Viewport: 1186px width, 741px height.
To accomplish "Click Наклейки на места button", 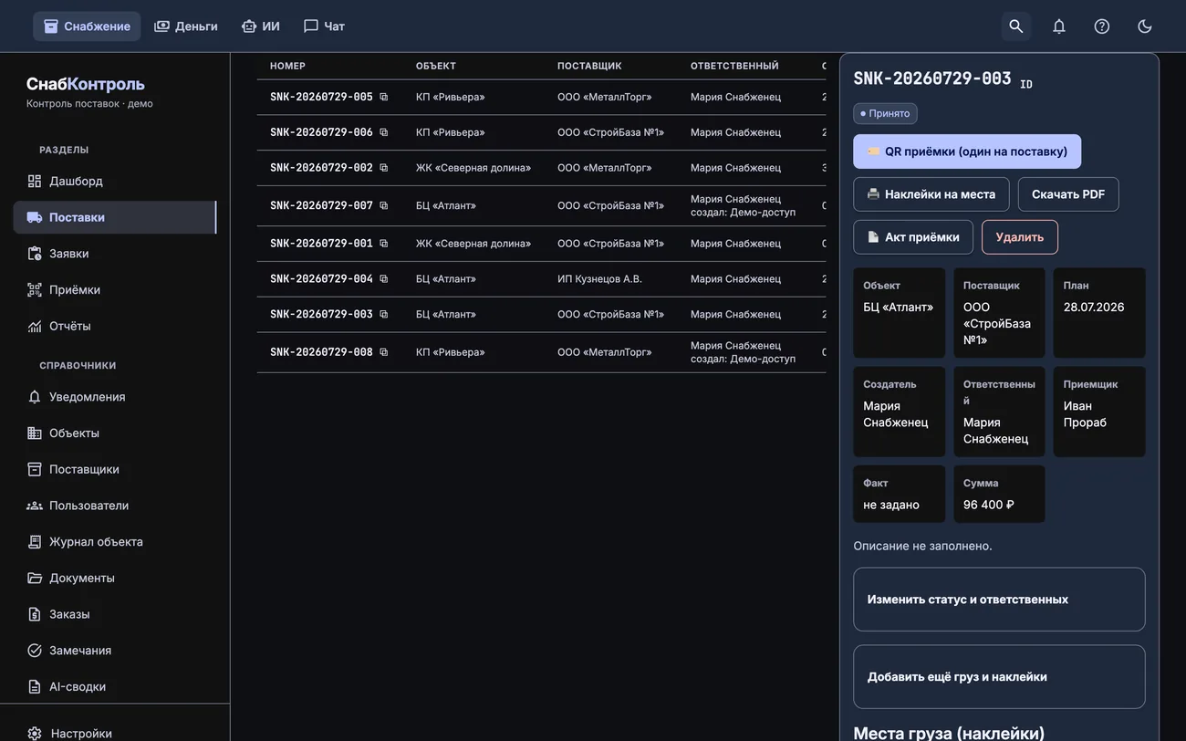I will pos(931,194).
